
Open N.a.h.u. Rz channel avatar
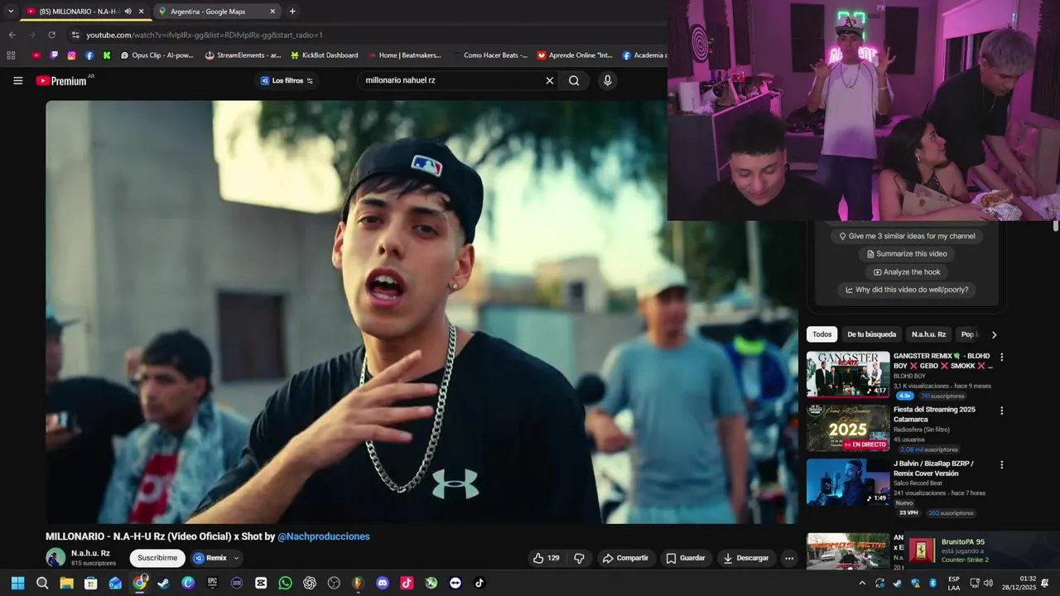click(x=55, y=557)
